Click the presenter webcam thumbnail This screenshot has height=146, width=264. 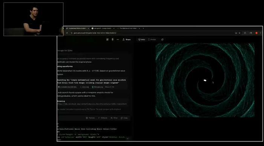[34, 19]
